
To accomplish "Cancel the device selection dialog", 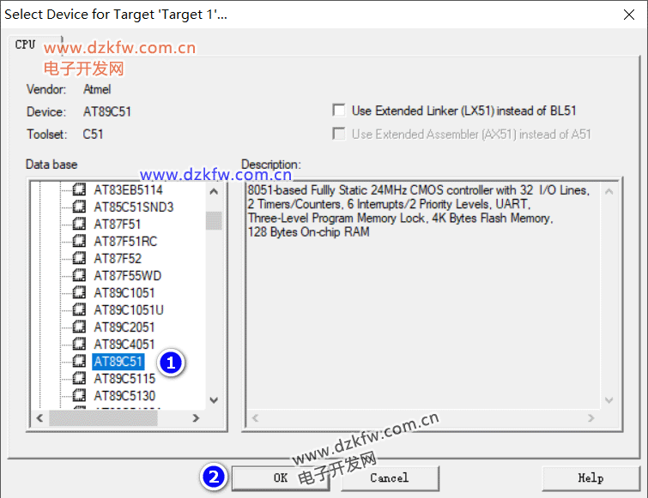I will [389, 477].
